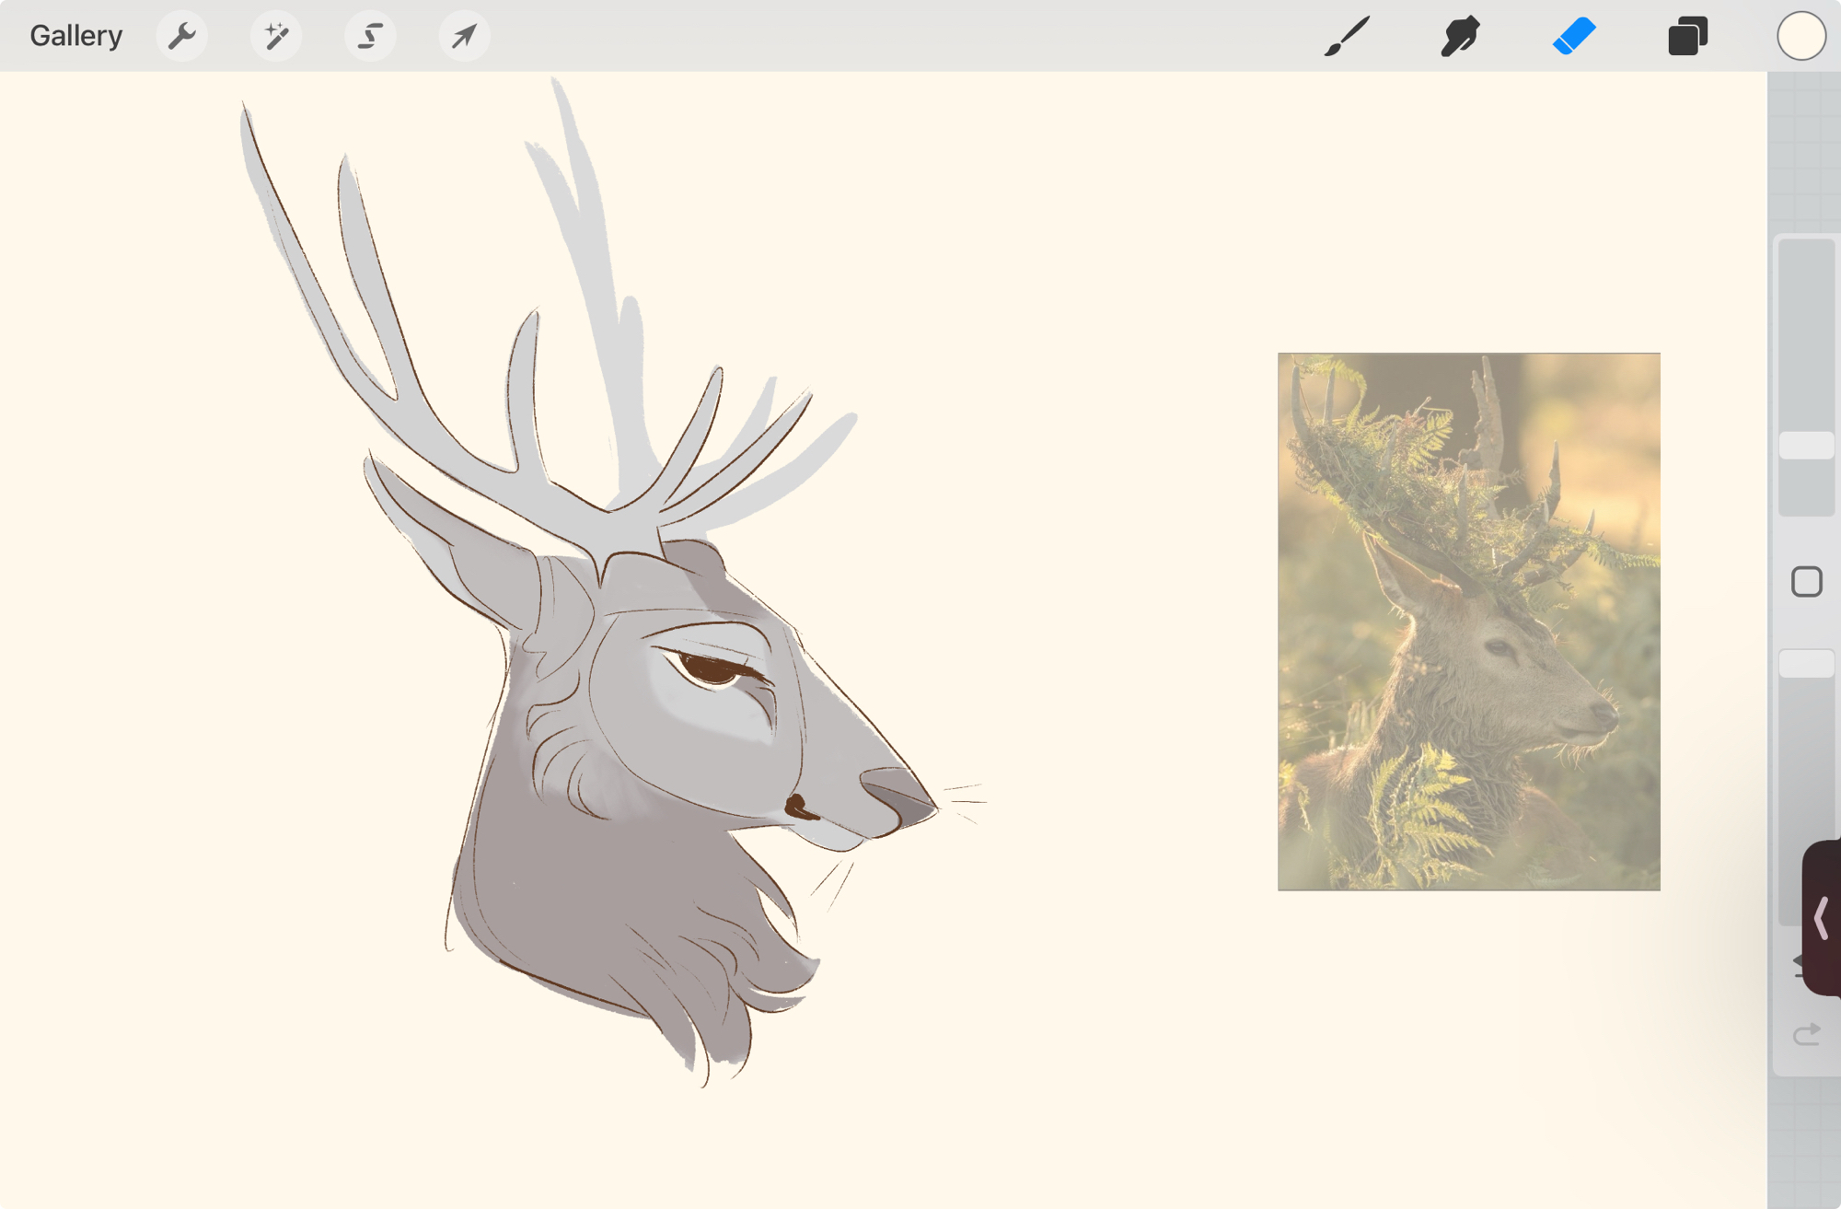This screenshot has width=1841, height=1209.
Task: Activate the Transform arrow tool
Action: pos(464,36)
